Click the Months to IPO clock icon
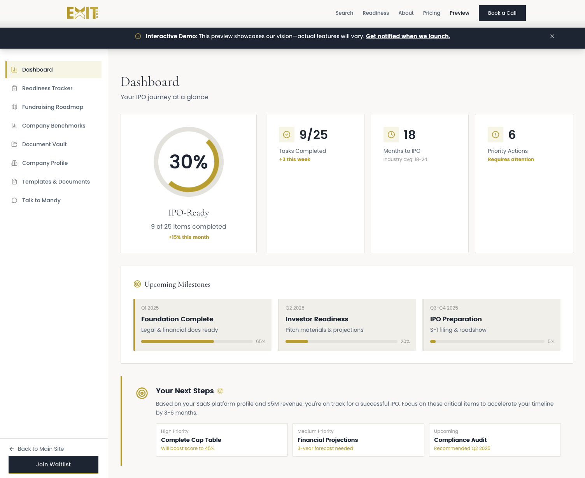 point(391,135)
